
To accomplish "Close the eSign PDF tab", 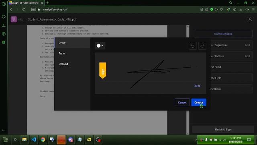I will tap(42, 3).
